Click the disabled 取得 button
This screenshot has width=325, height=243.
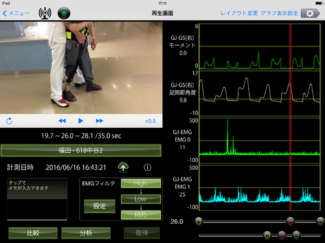click(x=142, y=233)
